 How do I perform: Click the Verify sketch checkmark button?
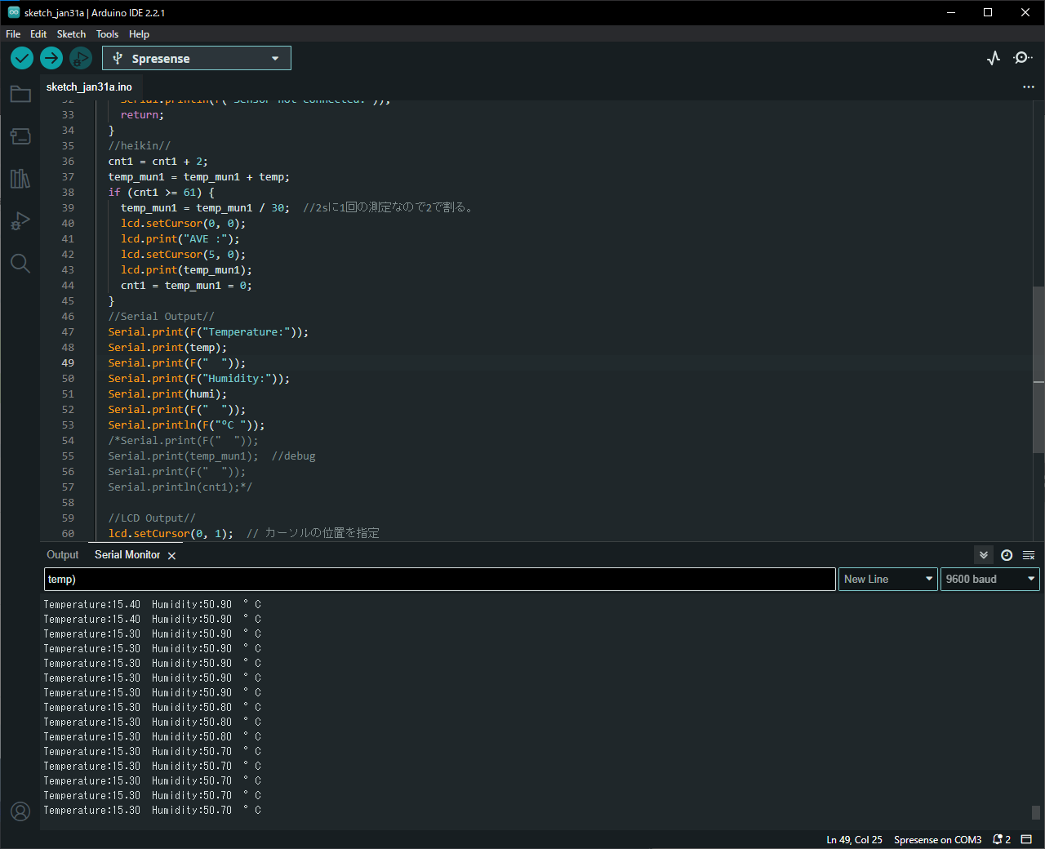click(22, 58)
